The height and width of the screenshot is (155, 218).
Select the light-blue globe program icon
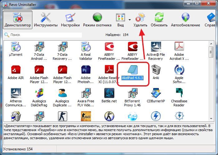(132, 116)
